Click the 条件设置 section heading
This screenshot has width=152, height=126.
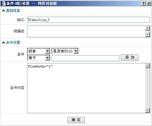(x=13, y=43)
